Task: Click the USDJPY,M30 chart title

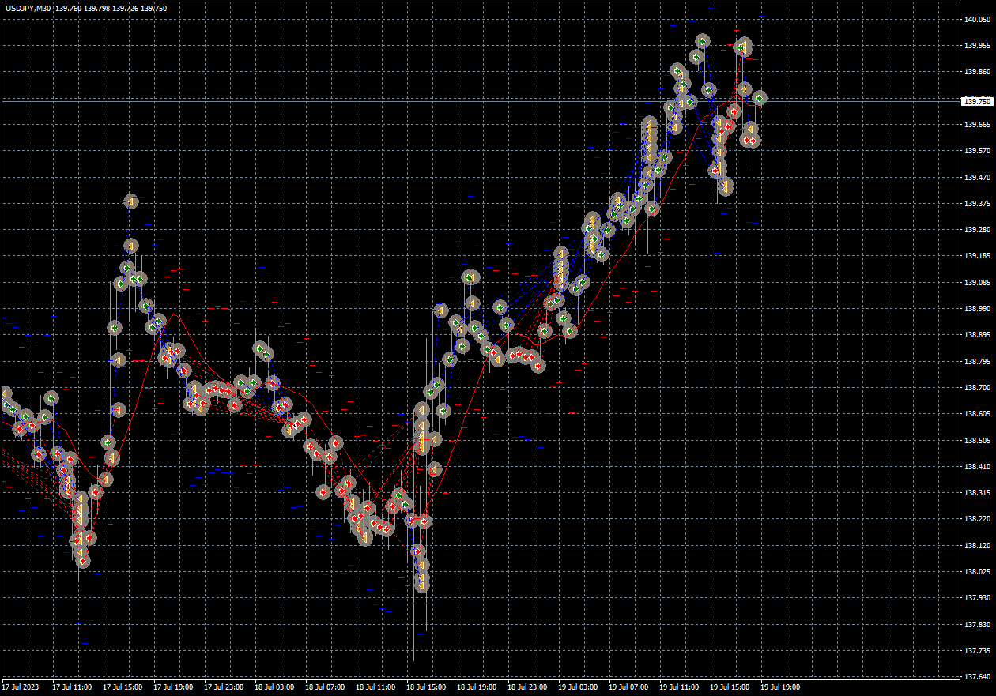Action: pyautogui.click(x=28, y=8)
